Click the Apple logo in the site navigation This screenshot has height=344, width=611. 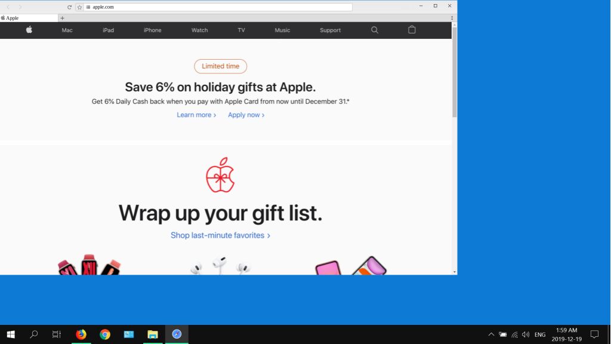29,30
